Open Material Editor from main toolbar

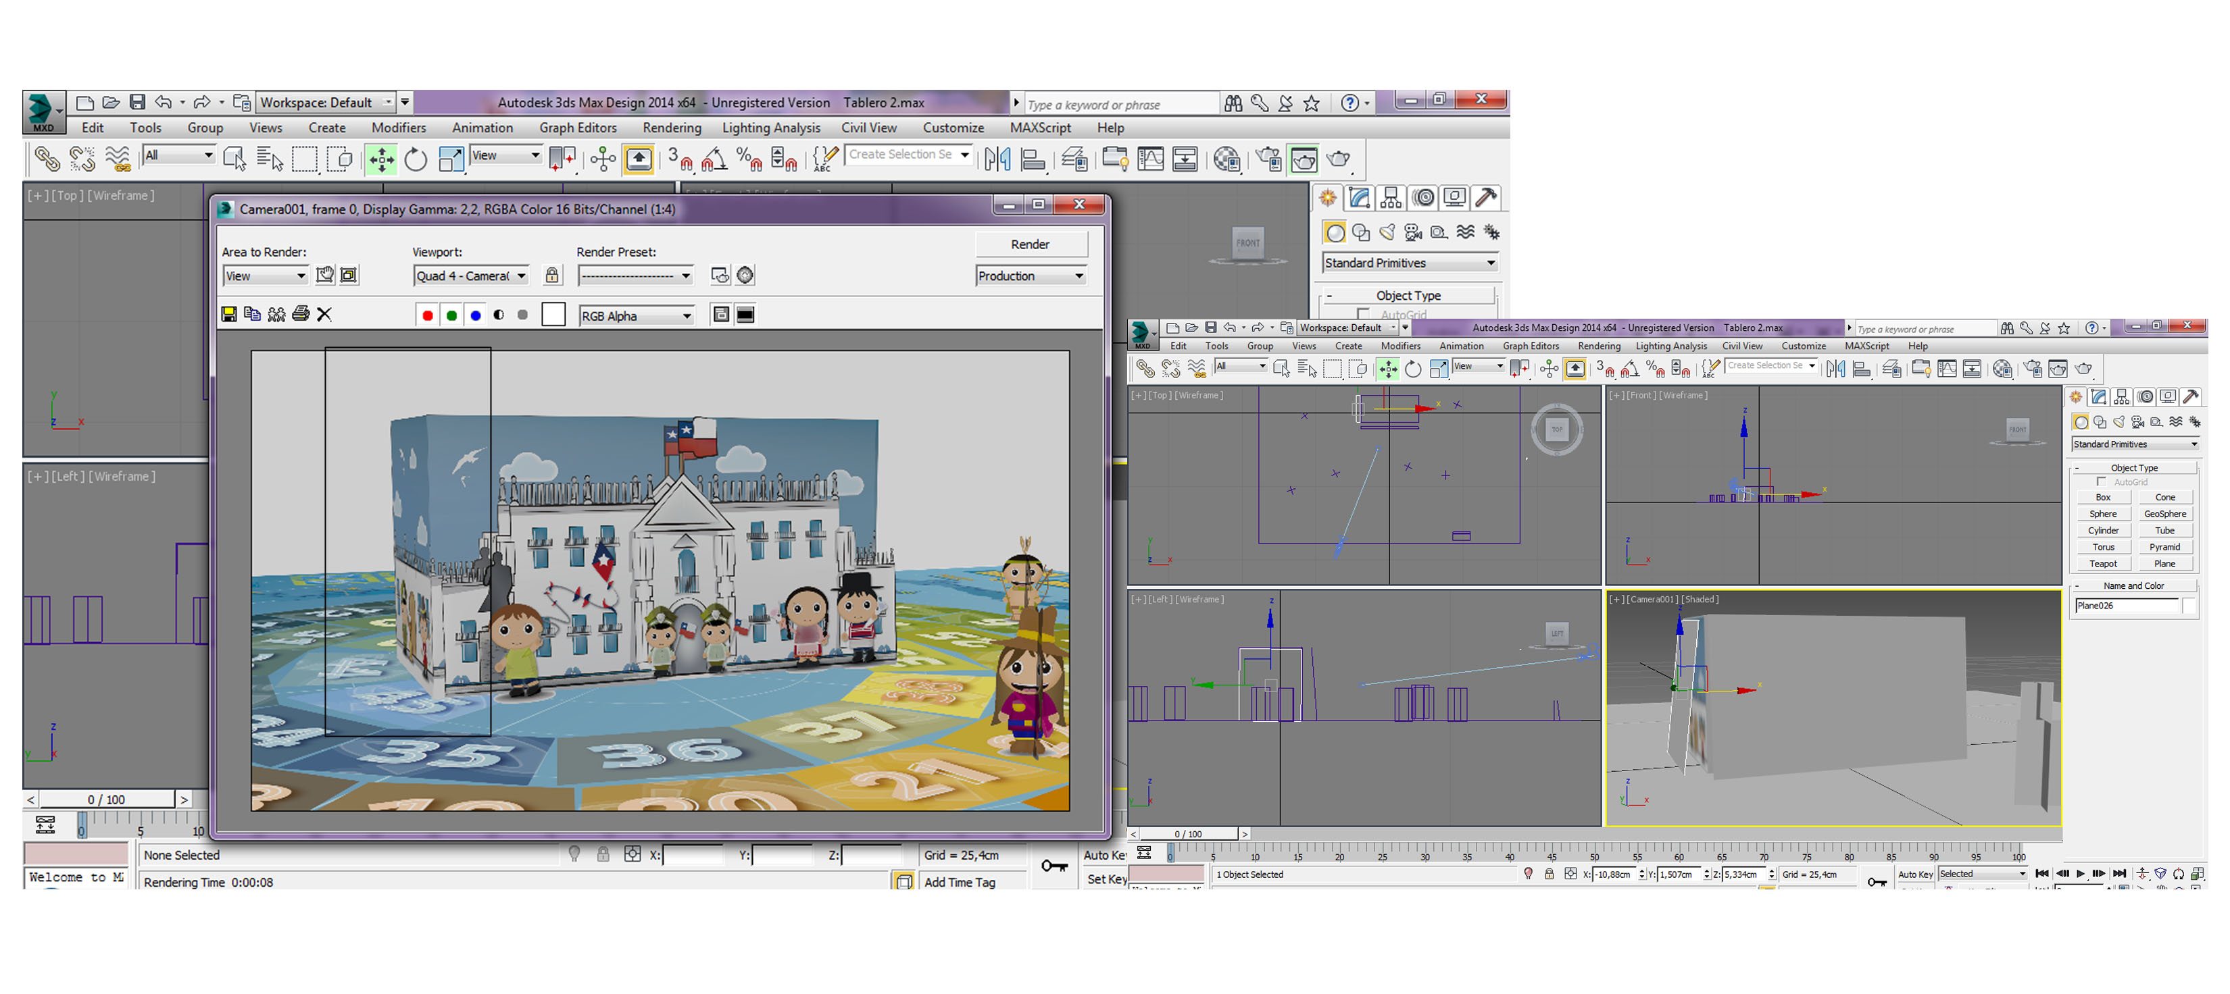point(1226,159)
